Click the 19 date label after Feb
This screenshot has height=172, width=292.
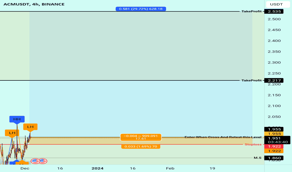(212, 168)
